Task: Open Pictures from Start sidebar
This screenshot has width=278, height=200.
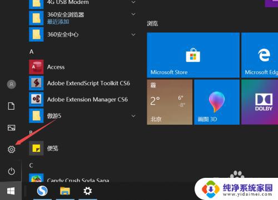Action: point(11,127)
